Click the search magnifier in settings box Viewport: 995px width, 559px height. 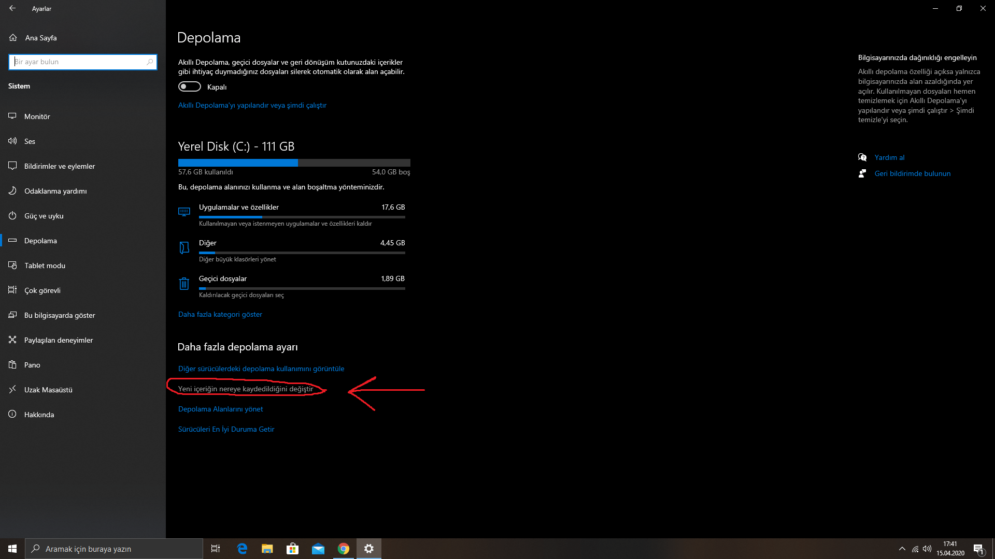150,62
